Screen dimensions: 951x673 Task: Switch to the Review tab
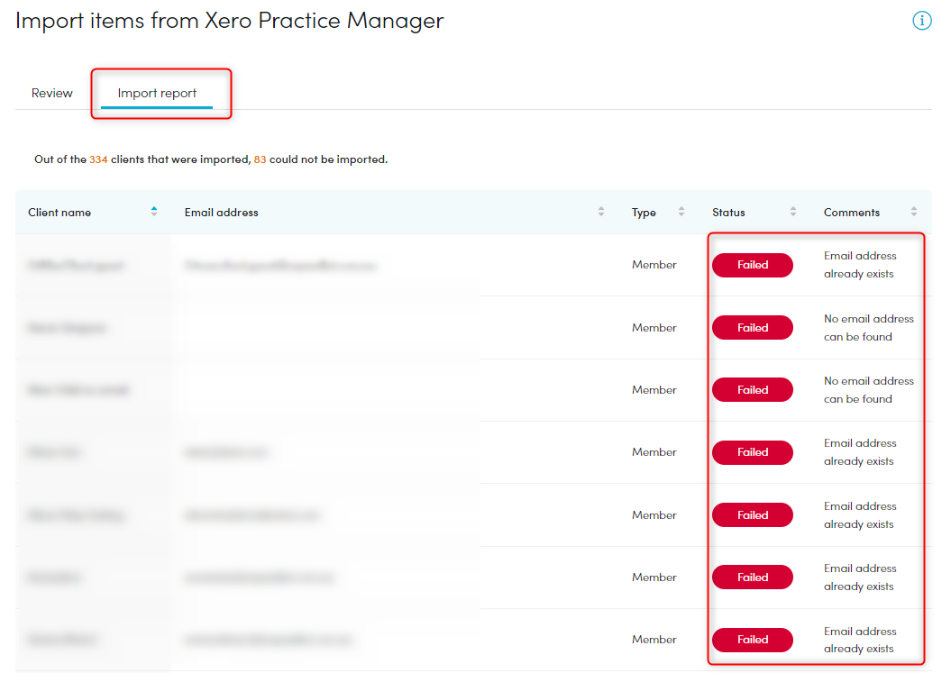click(52, 93)
